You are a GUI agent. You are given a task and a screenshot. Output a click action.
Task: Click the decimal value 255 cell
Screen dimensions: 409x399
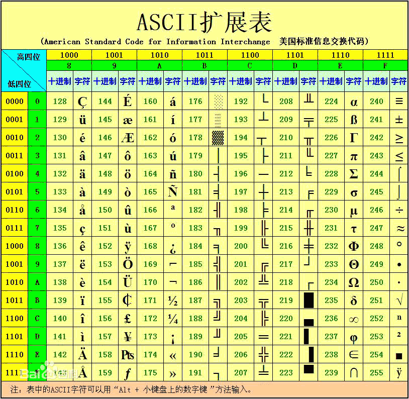(376, 372)
